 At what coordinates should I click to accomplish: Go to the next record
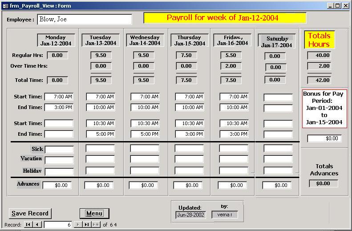[78, 225]
